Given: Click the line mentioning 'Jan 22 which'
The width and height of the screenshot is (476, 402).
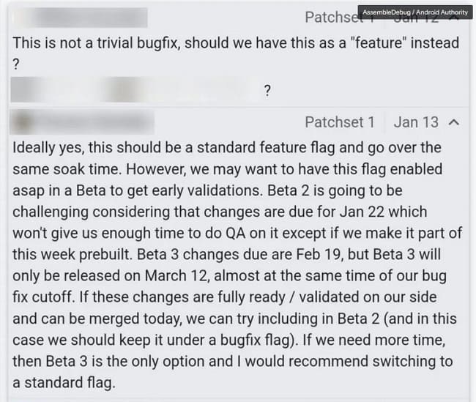Looking at the screenshot, I should pyautogui.click(x=220, y=212).
